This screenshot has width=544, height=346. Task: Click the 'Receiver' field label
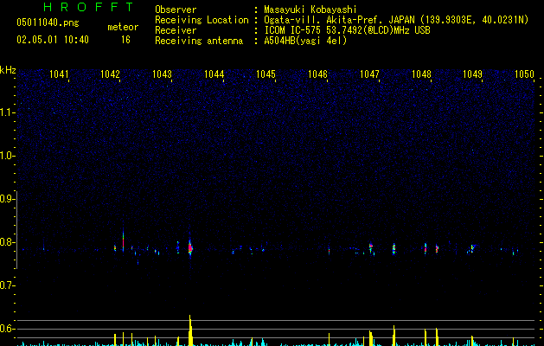(176, 30)
